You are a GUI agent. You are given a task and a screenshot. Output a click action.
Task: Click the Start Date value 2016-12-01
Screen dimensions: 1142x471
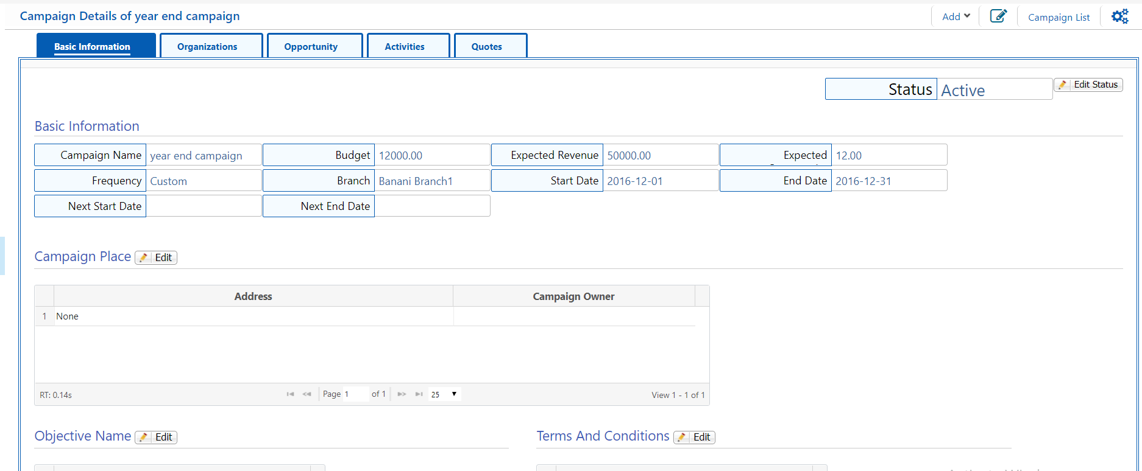pos(634,181)
